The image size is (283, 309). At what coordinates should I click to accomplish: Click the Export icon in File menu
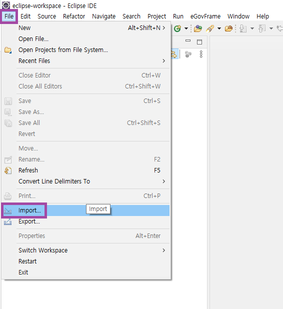pyautogui.click(x=8, y=221)
